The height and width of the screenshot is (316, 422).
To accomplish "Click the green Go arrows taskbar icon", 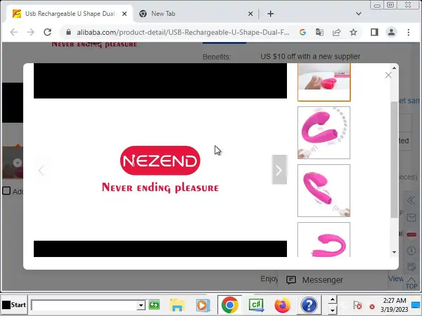I will click(154, 305).
